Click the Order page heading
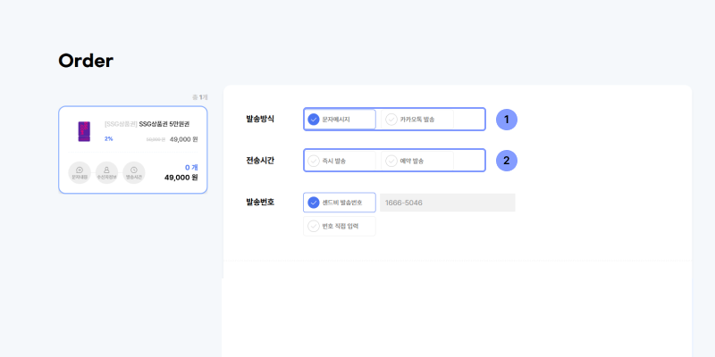The image size is (715, 357). [x=86, y=61]
